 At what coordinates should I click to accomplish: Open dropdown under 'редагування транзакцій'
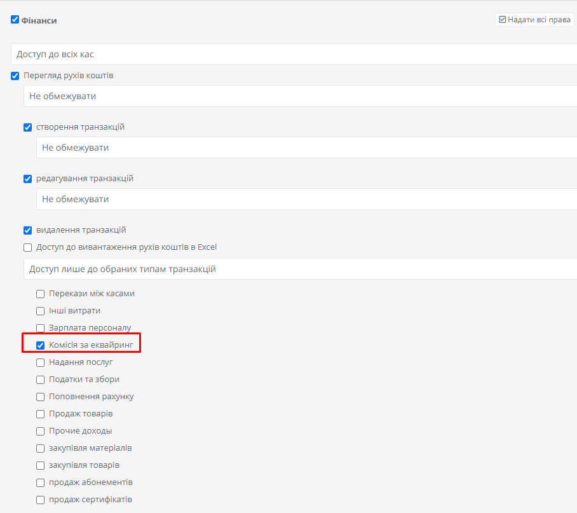coord(306,199)
